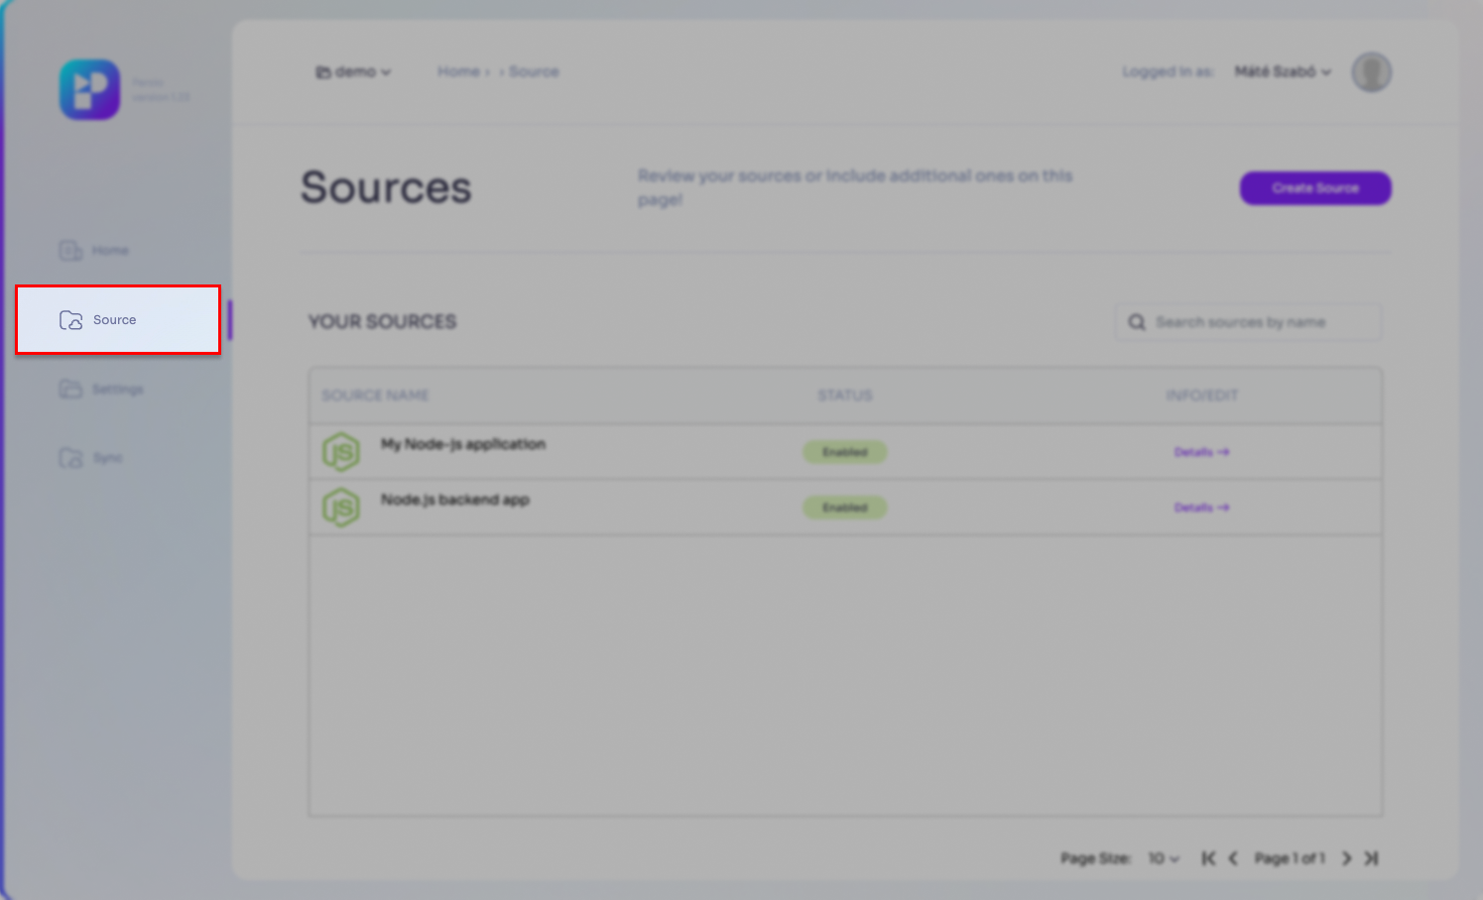
Task: Jump to the first page of sources
Action: point(1207,858)
